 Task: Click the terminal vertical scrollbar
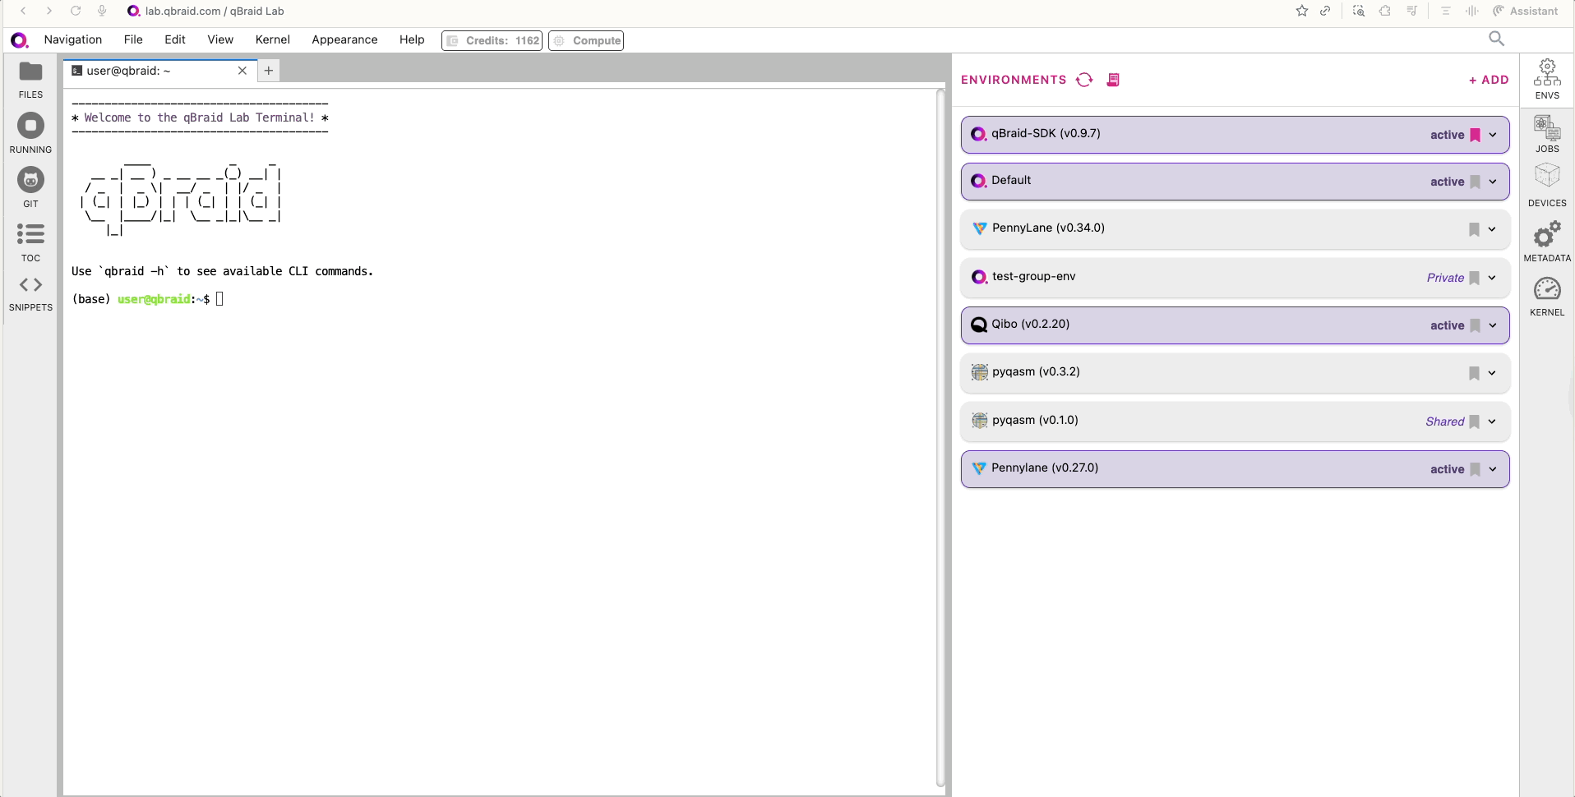(940, 435)
